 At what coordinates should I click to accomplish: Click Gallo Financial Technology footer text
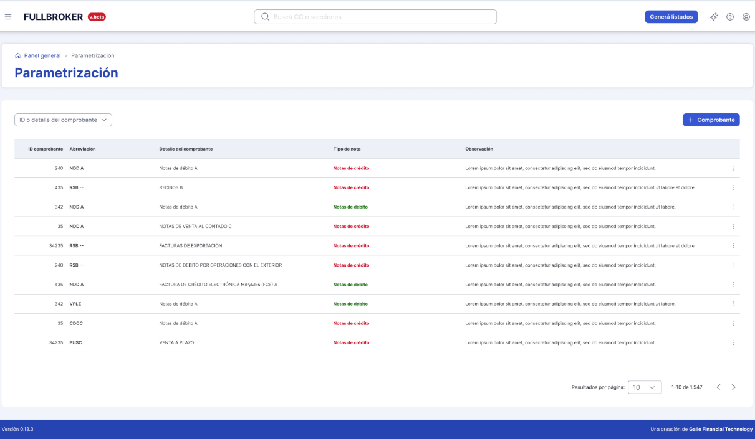721,429
